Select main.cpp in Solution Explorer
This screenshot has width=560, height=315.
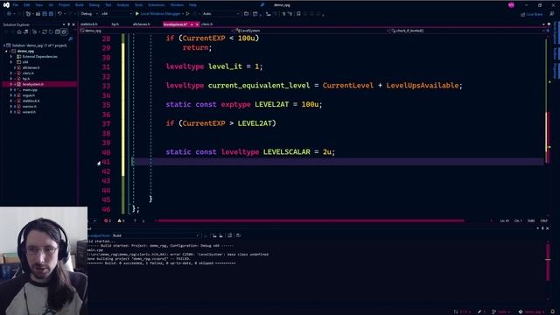tap(30, 89)
